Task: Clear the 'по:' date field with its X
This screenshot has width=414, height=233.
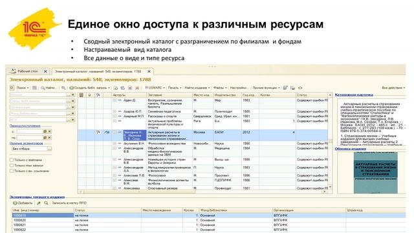Action: [x=49, y=138]
